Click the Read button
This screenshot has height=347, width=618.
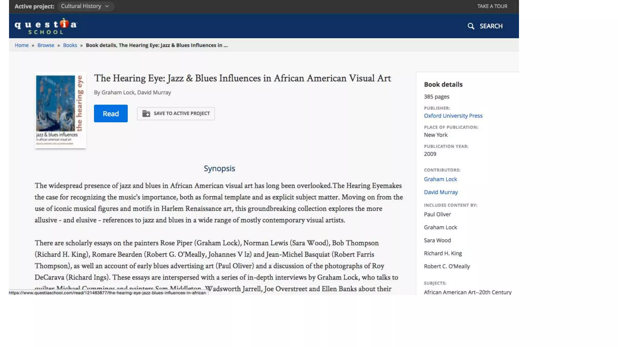tap(110, 114)
